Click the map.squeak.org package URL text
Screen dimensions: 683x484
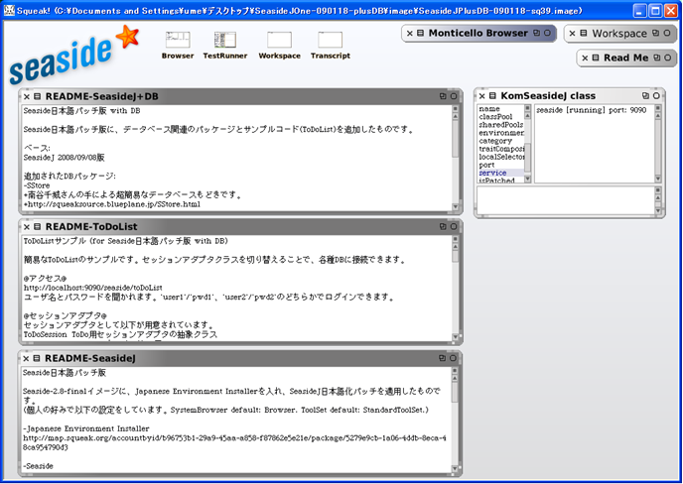(x=234, y=442)
